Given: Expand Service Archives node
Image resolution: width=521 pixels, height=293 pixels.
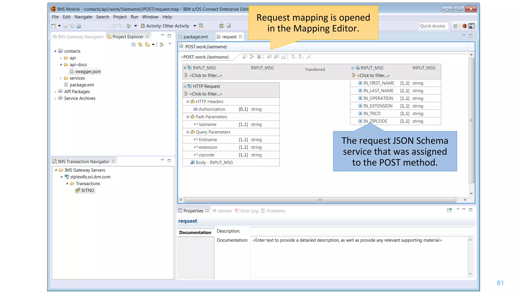Looking at the screenshot, I should click(55, 98).
